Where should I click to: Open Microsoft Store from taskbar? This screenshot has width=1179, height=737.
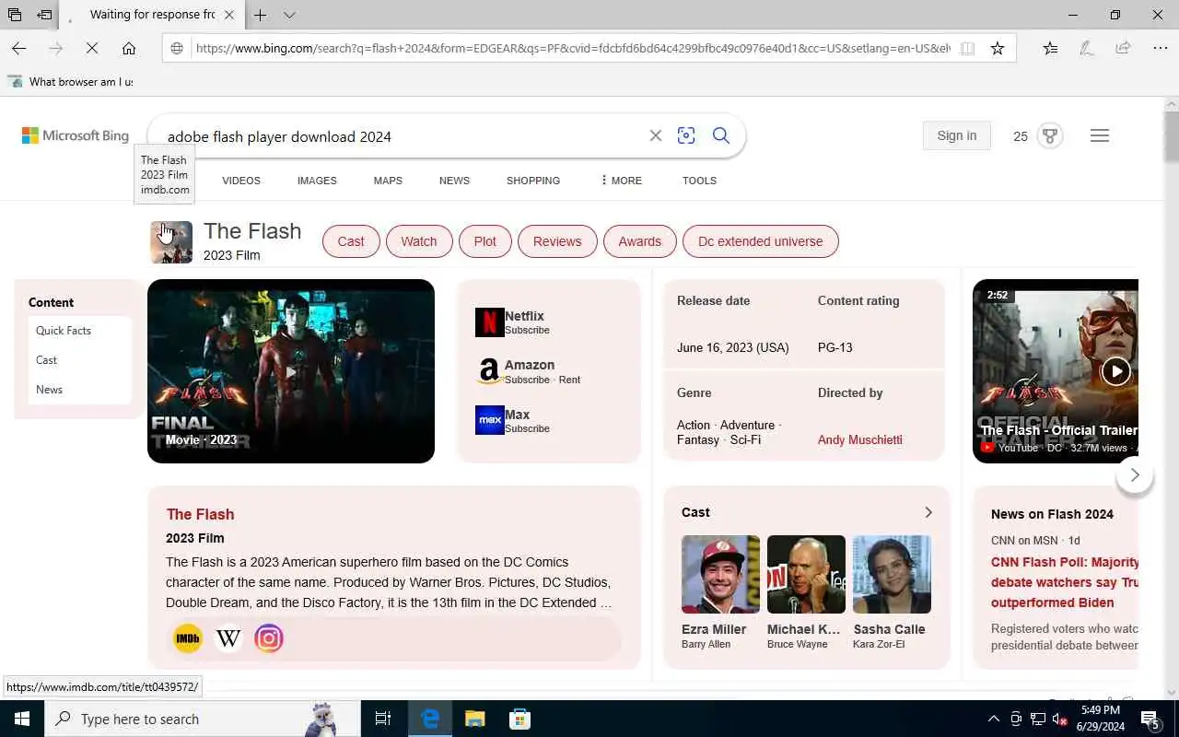coord(519,719)
